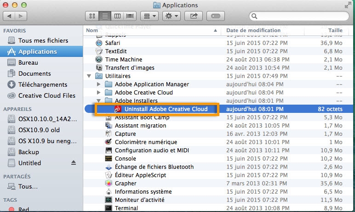Sort by the Nom column header
This screenshot has width=355, height=212.
152,30
